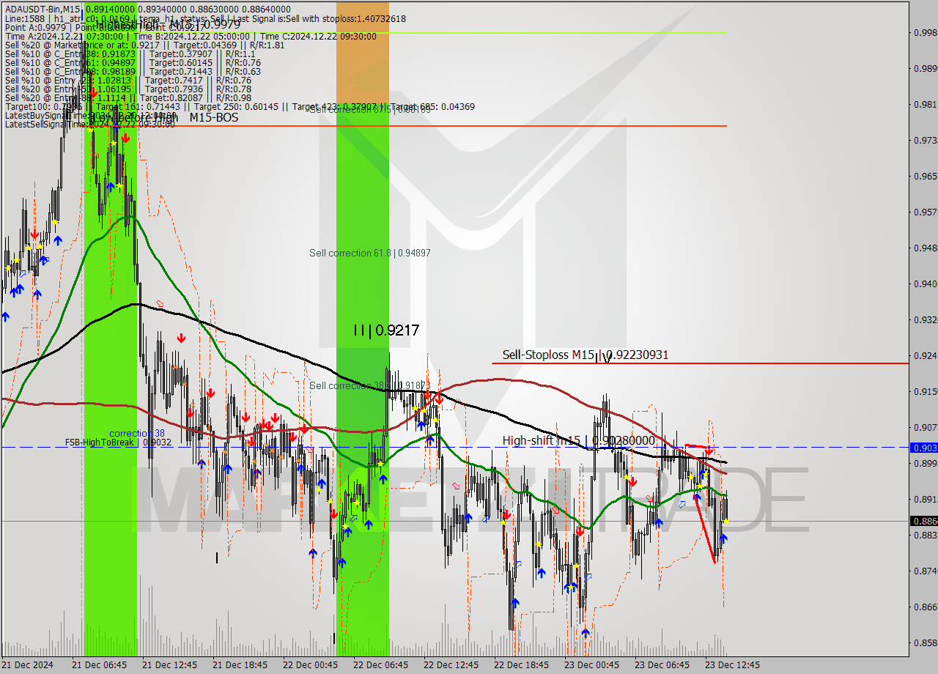The width and height of the screenshot is (938, 674).
Task: Click the Sell-Stoploss M15 0.92230931 label
Action: coord(585,355)
